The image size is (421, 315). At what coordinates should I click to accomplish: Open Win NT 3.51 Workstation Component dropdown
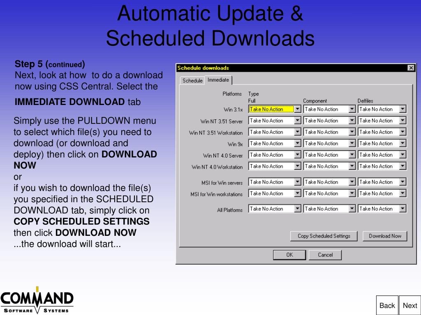click(329, 132)
